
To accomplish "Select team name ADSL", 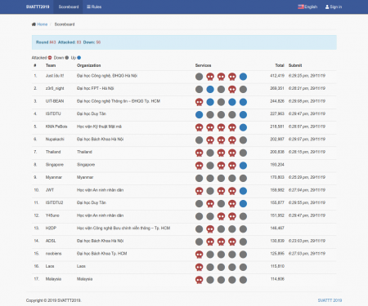I will pyautogui.click(x=51, y=241).
